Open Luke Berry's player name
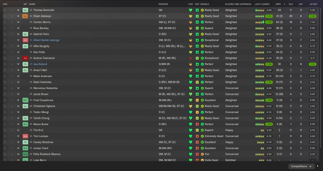The height and width of the screenshot is (171, 323). pyautogui.click(x=40, y=160)
